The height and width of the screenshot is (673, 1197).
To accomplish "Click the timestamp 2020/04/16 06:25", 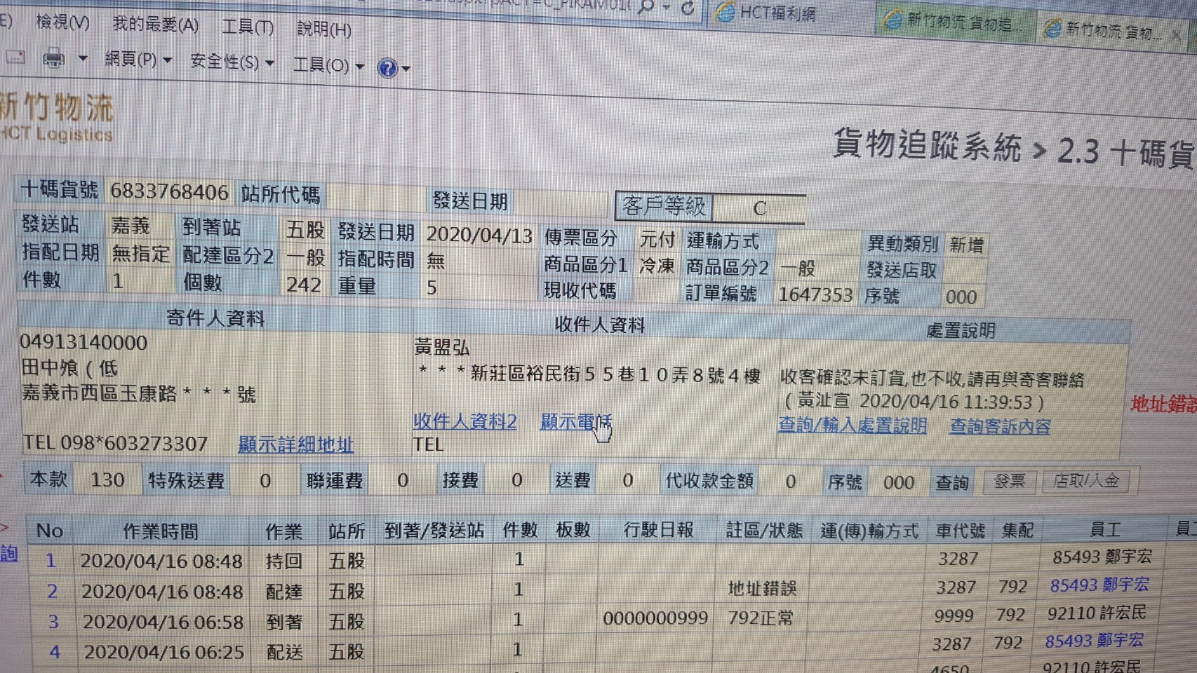I will (164, 653).
